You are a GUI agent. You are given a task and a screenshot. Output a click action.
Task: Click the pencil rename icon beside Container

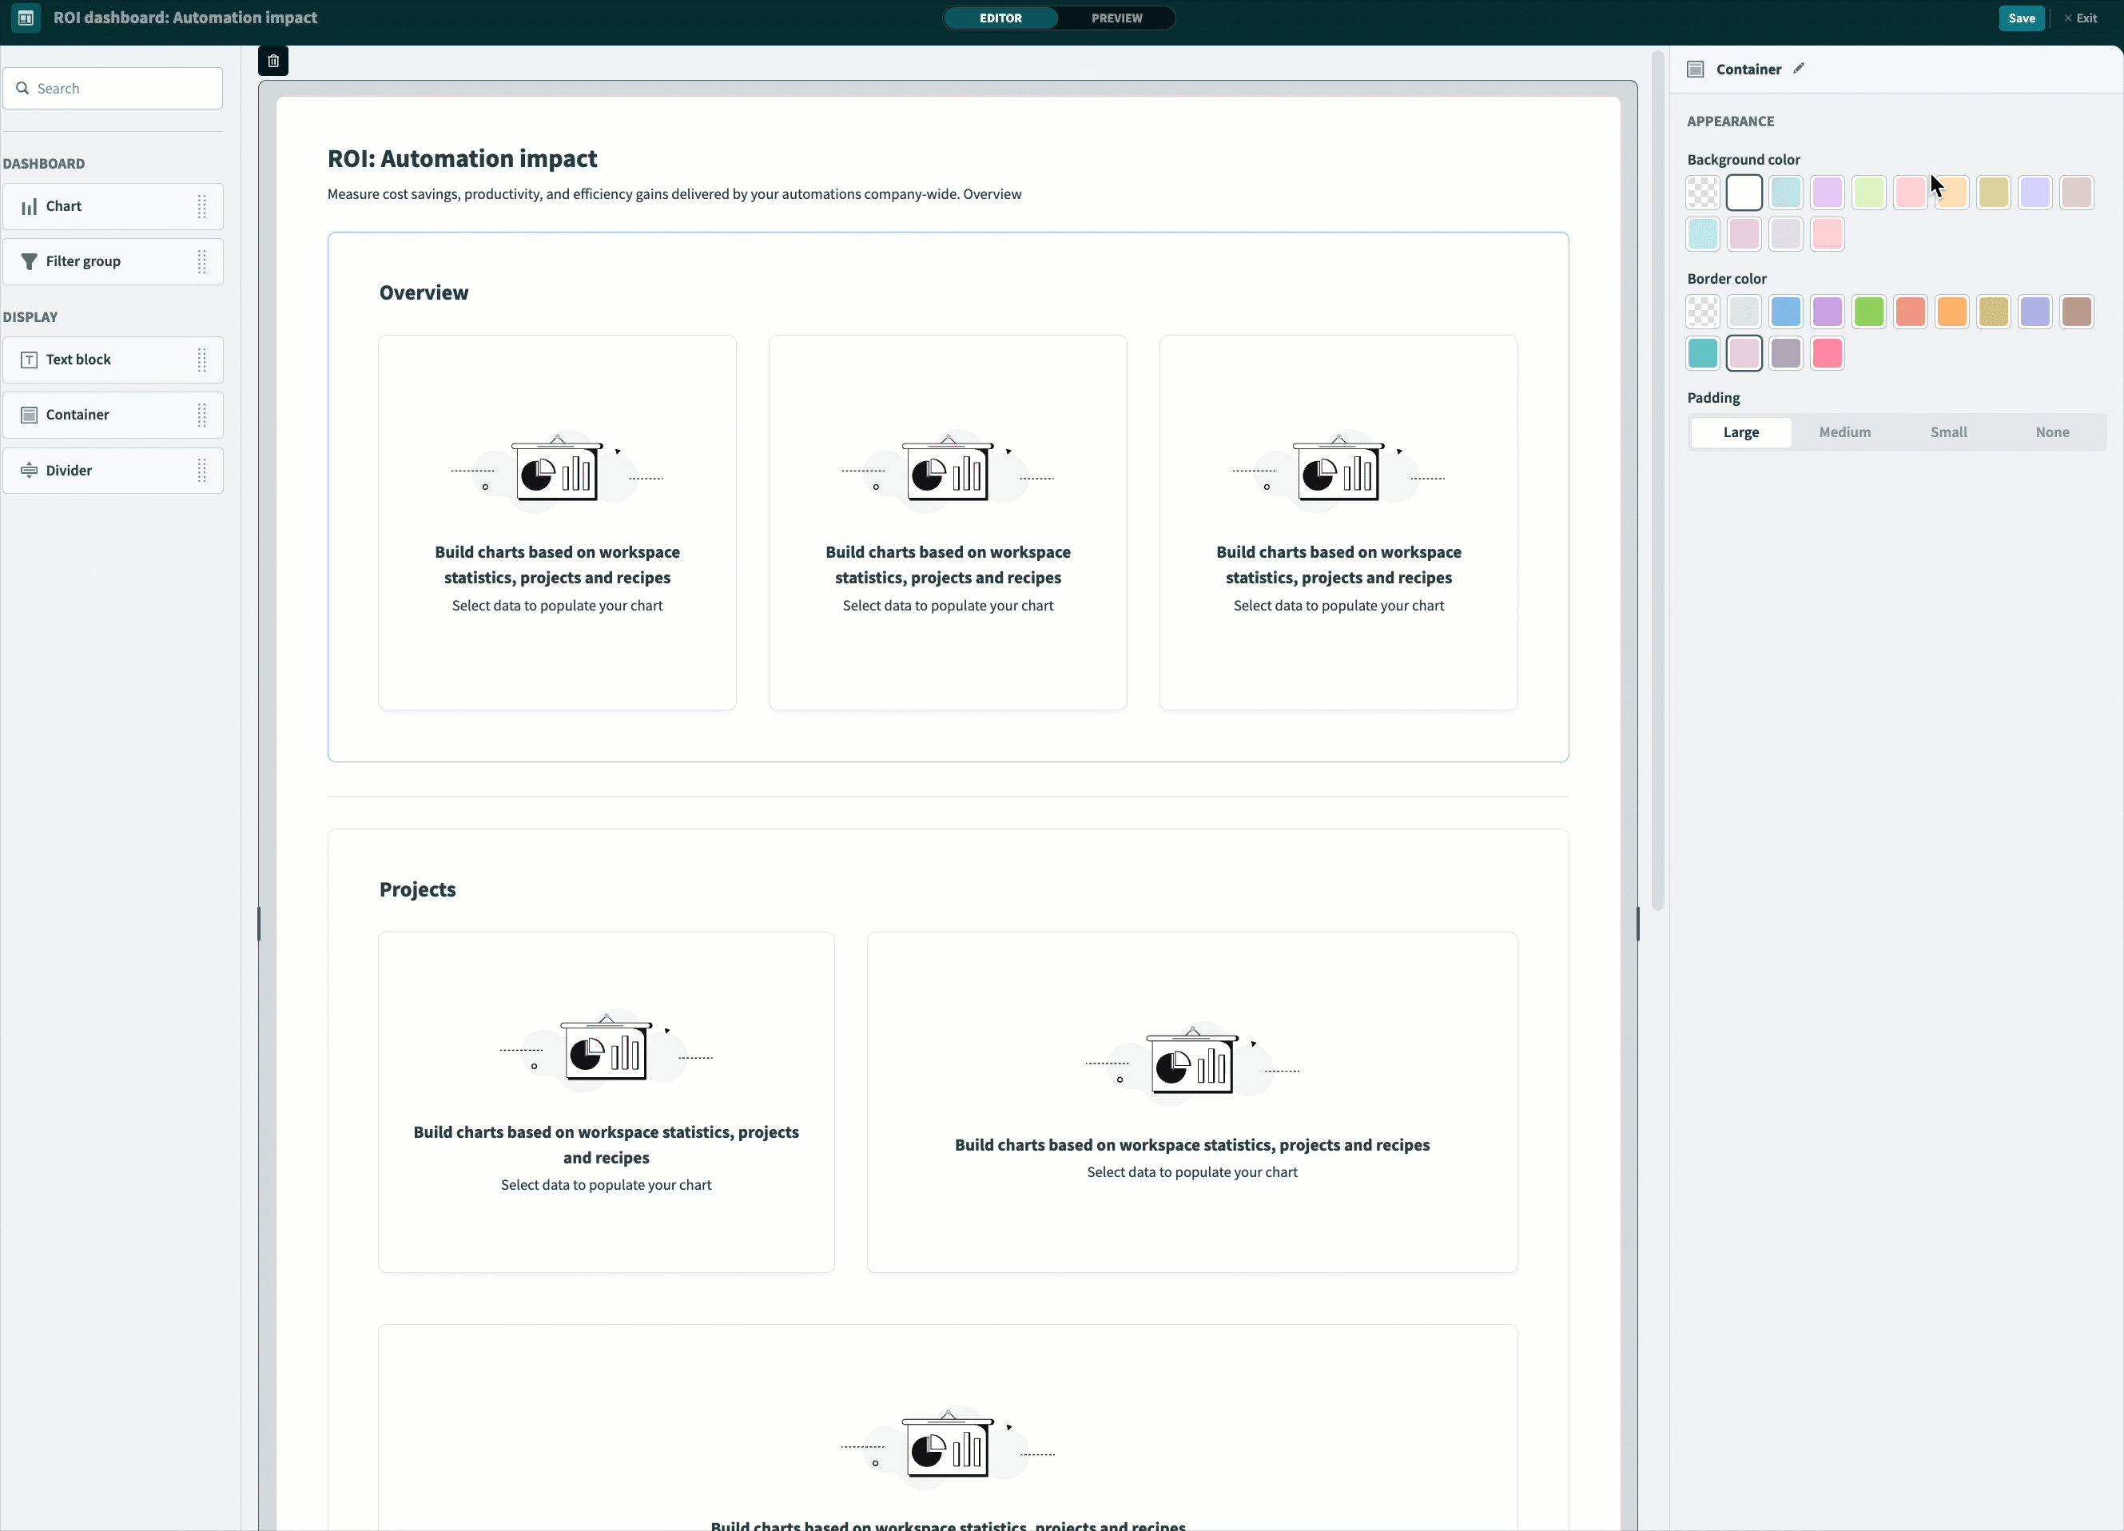[1798, 69]
